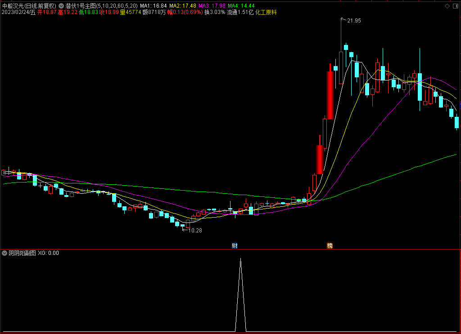Click the 化工原料 industry link
Screen dimensions: 461x334
click(266, 12)
